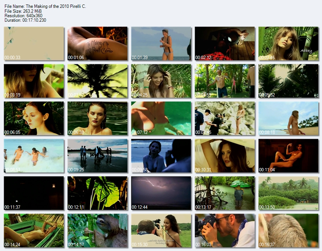
Task: Select the sloth thumbnail at 00:14:57
Action: [x=97, y=230]
